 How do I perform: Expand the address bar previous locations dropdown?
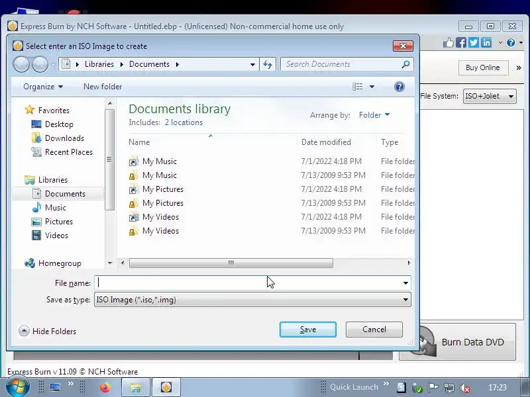click(x=252, y=64)
